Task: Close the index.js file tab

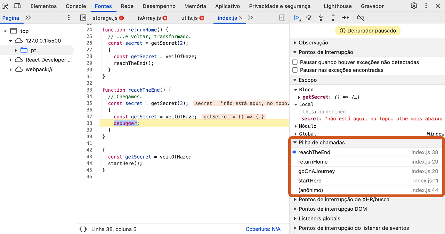Action: (x=241, y=18)
